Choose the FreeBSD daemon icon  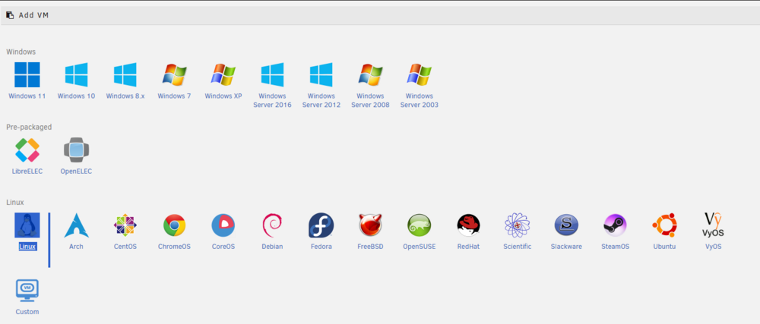click(370, 225)
